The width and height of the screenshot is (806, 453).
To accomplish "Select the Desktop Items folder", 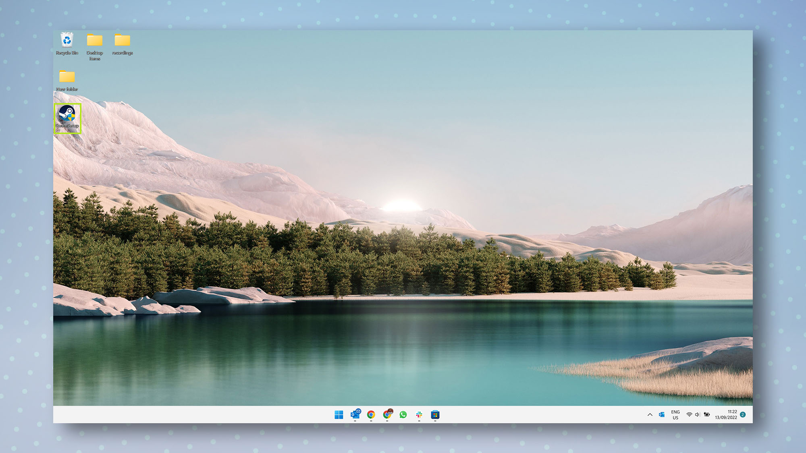I will tap(95, 47).
